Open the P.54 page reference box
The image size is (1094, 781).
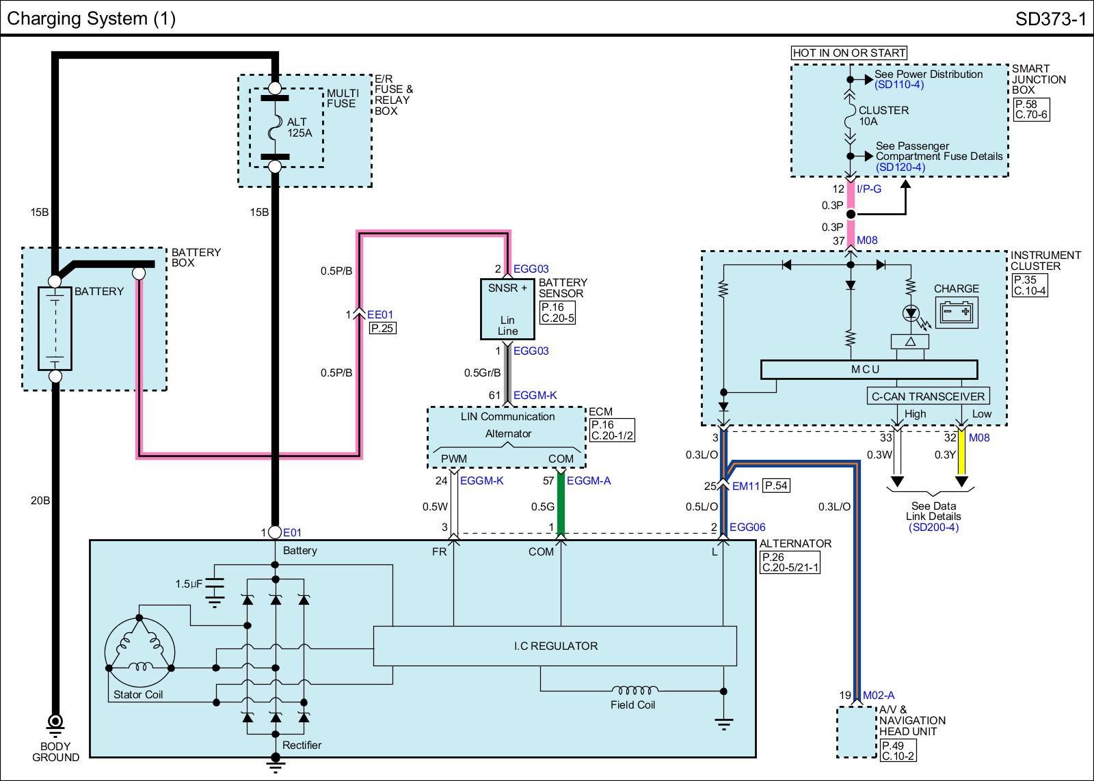(x=776, y=486)
